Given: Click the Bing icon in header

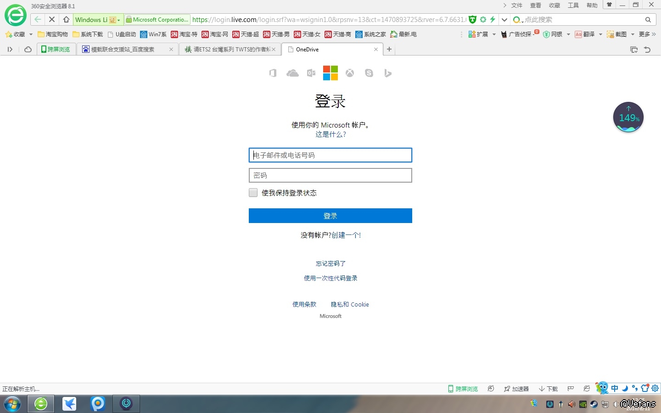Looking at the screenshot, I should tap(388, 73).
